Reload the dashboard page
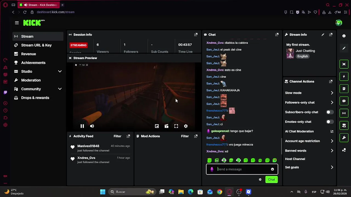 25,12
